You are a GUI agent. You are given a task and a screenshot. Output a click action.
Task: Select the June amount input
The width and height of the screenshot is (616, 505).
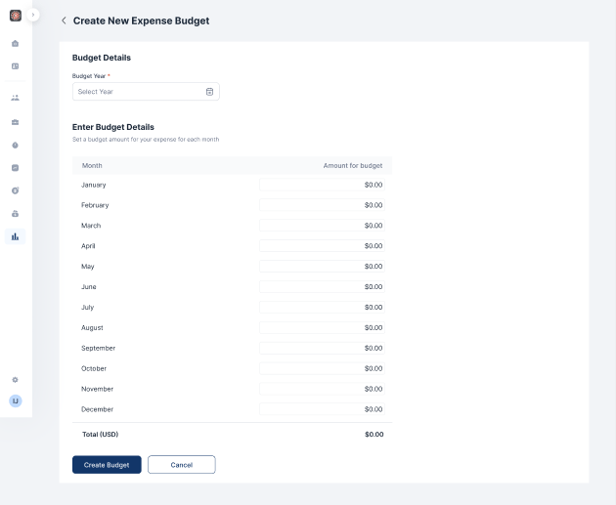click(323, 287)
